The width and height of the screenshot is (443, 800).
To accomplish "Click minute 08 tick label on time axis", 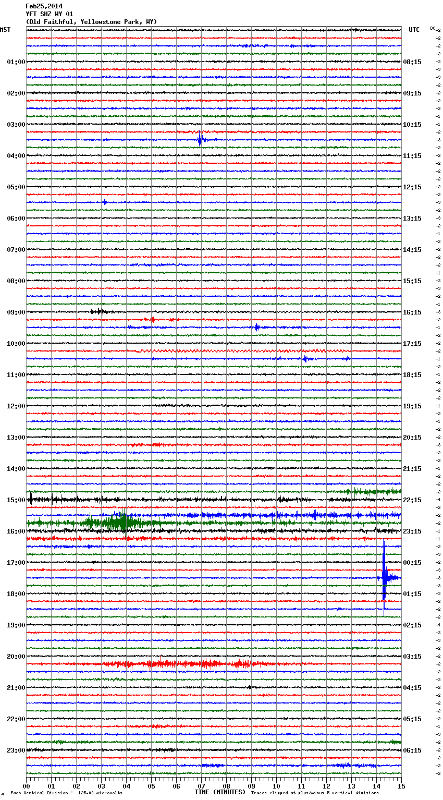I will 226,786.
